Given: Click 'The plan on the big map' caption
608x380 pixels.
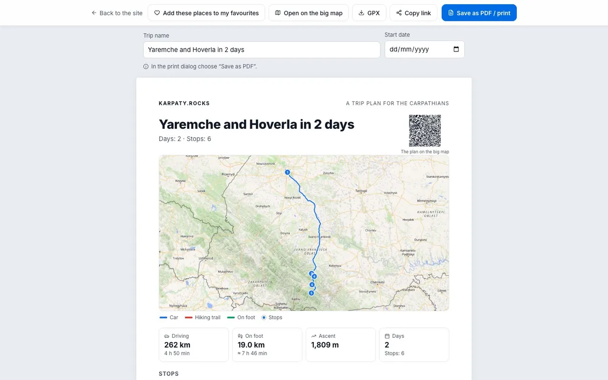Looking at the screenshot, I should click(425, 152).
